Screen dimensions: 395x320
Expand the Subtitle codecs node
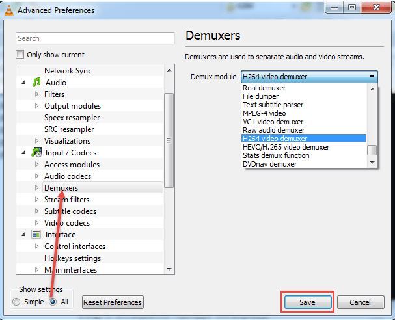point(37,211)
